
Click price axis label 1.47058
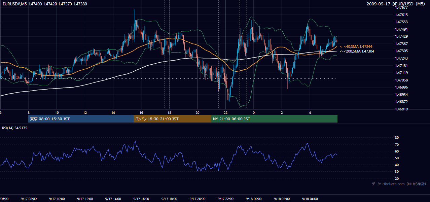point(401,80)
